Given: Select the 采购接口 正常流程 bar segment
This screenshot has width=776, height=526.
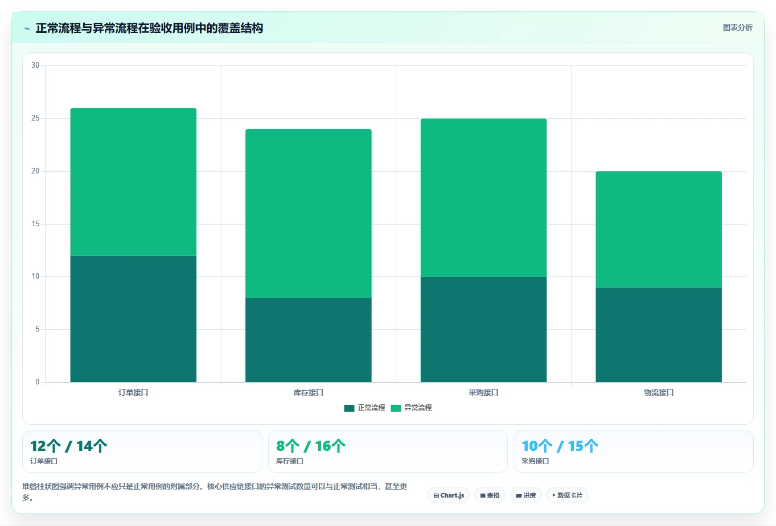Looking at the screenshot, I should (483, 329).
